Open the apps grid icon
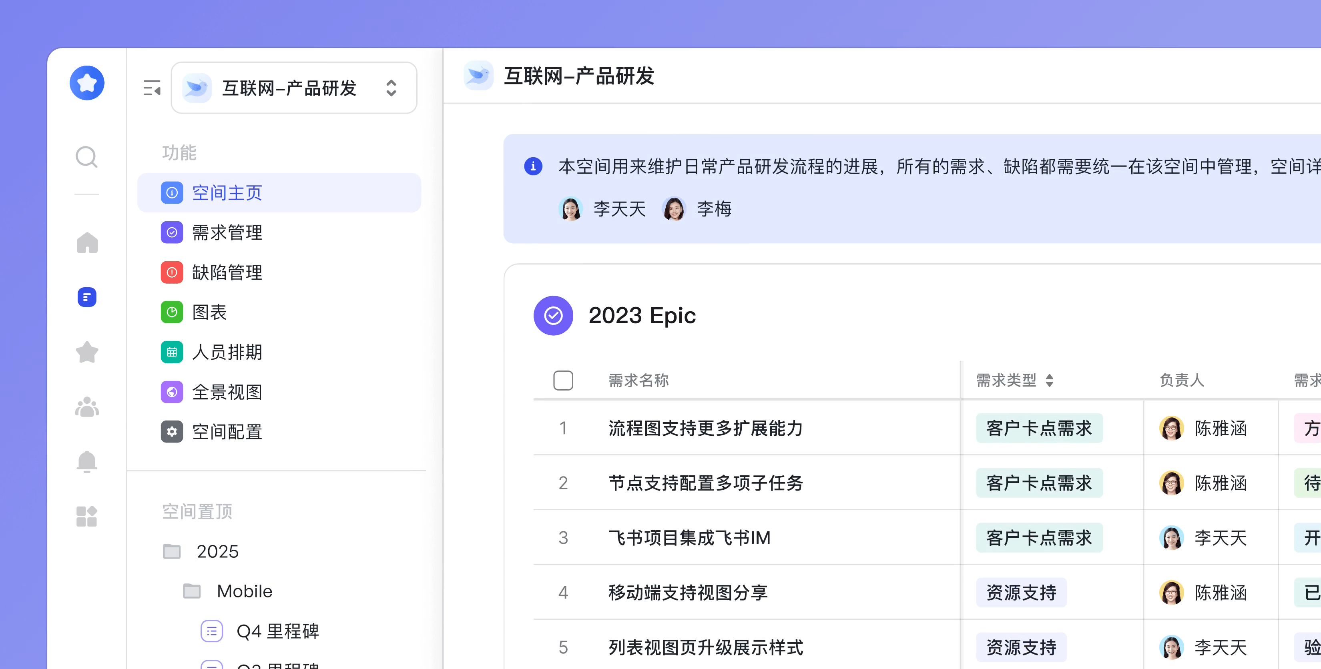1321x669 pixels. coord(86,516)
